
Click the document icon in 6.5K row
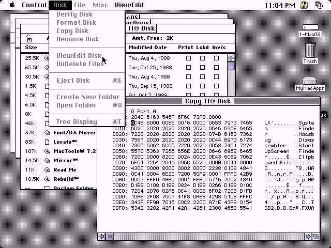pyautogui.click(x=47, y=104)
